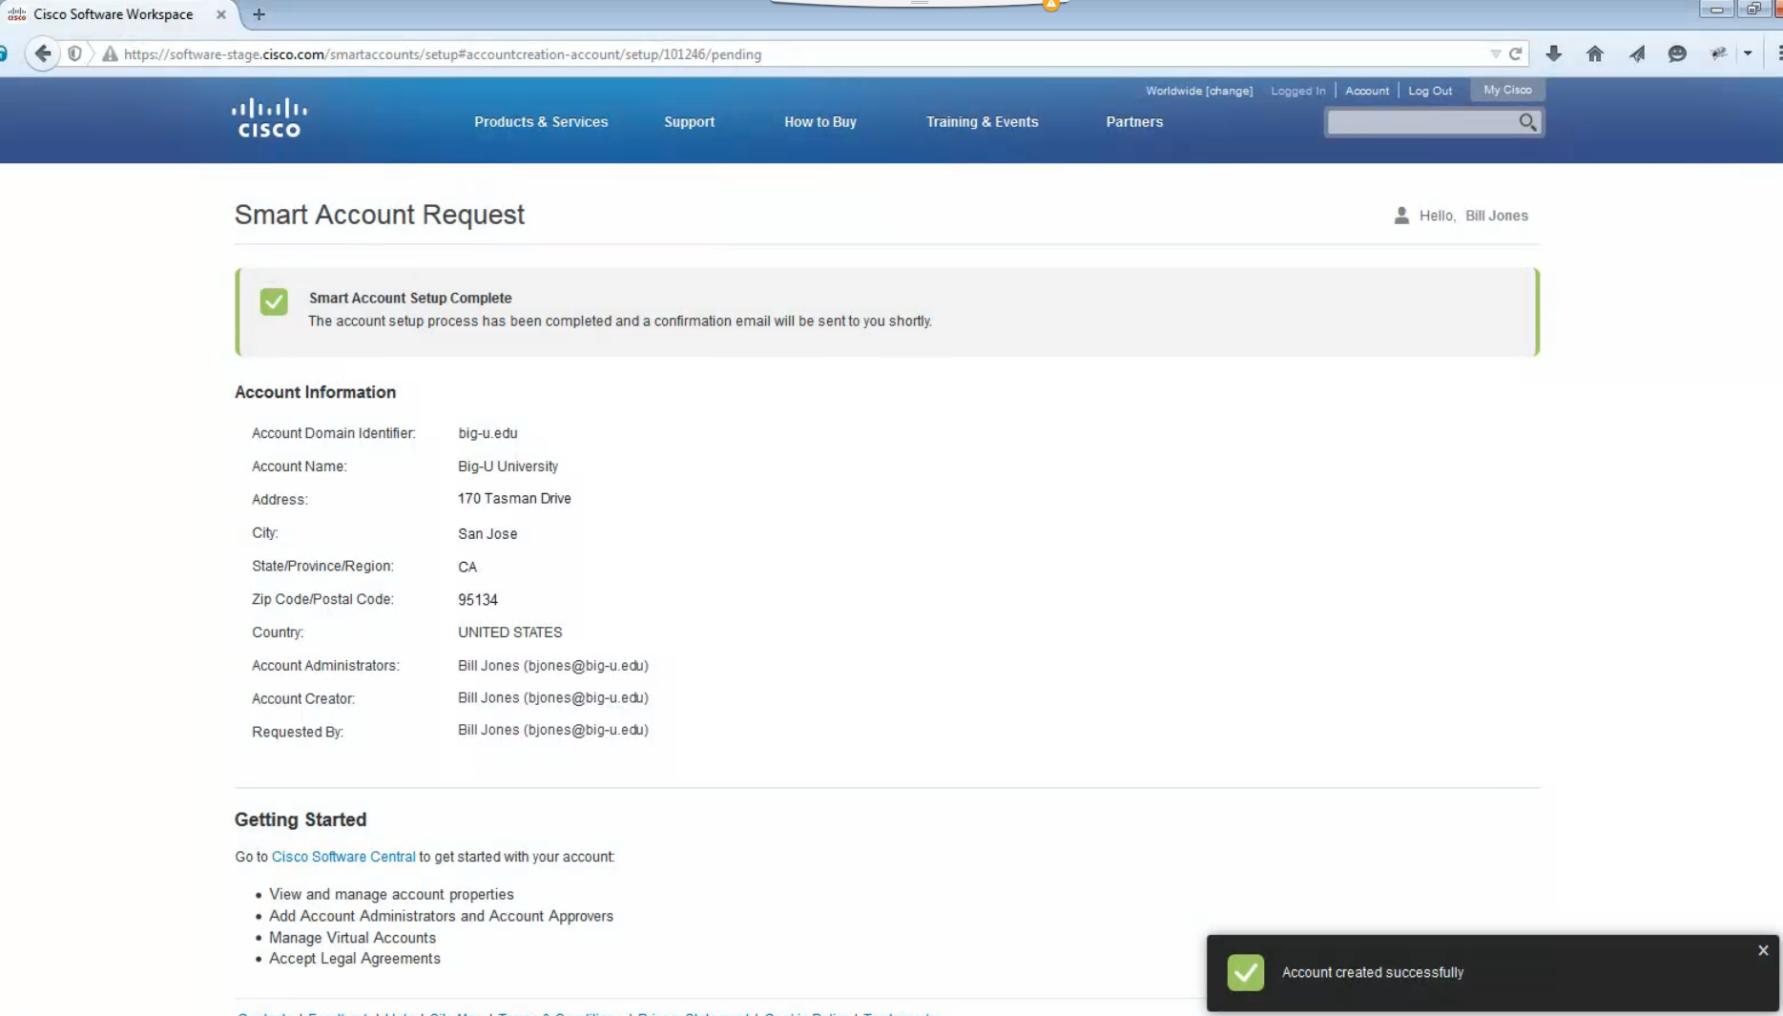Open a new browser tab

(x=259, y=14)
